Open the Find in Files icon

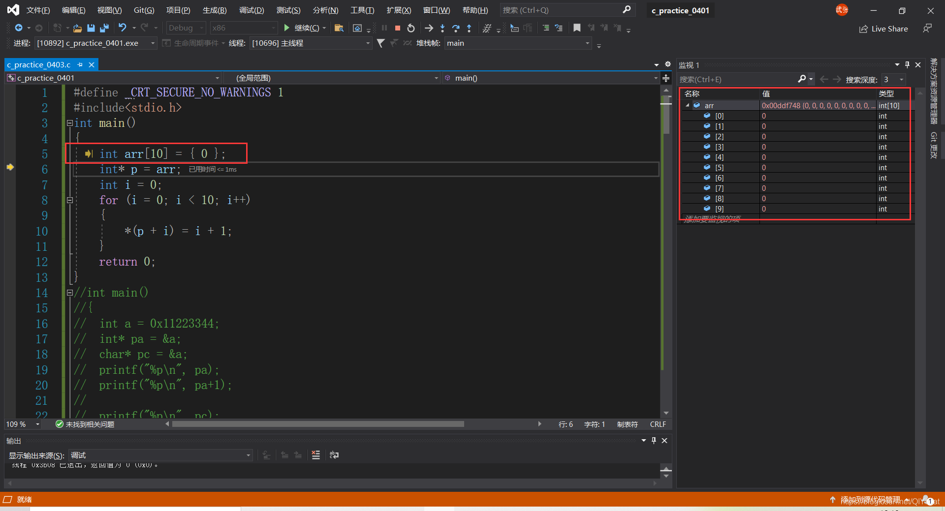[x=339, y=28]
